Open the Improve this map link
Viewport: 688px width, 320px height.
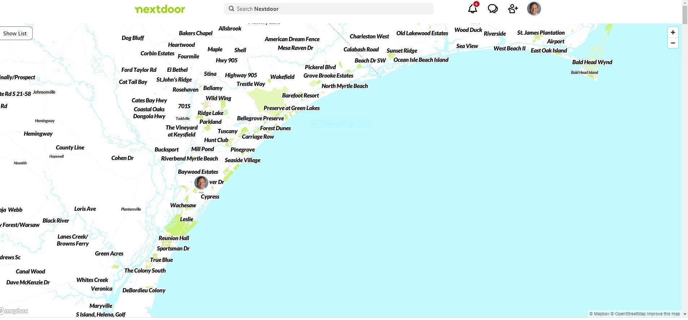pos(663,314)
